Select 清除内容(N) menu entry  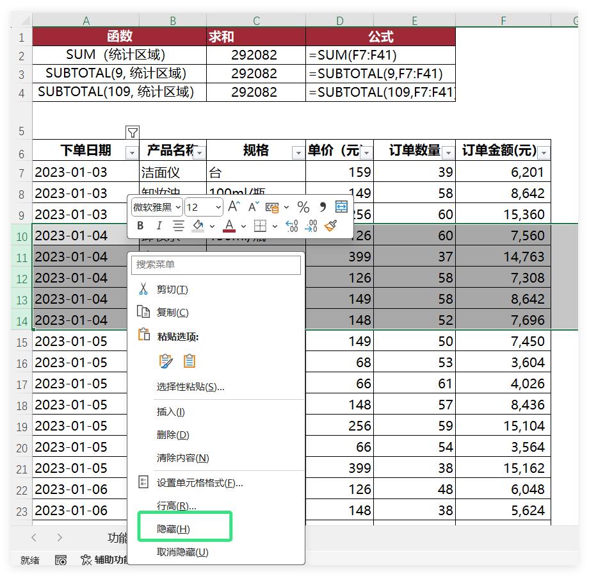[x=216, y=458]
